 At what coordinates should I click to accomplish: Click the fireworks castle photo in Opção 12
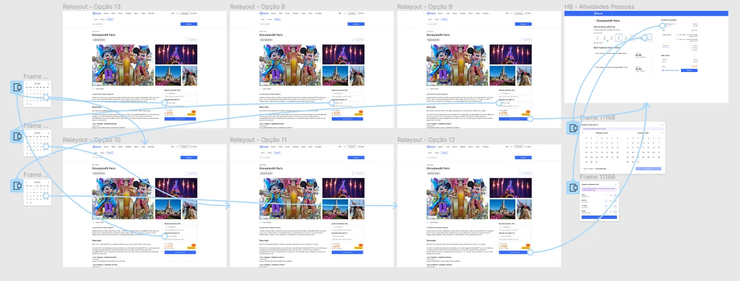[x=510, y=188]
